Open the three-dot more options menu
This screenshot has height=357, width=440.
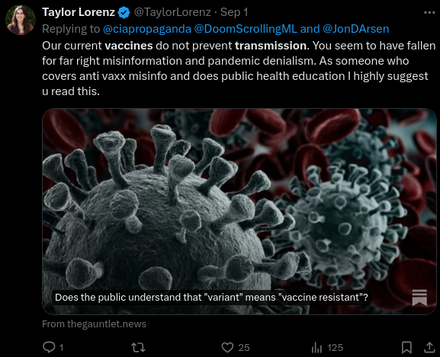(429, 13)
